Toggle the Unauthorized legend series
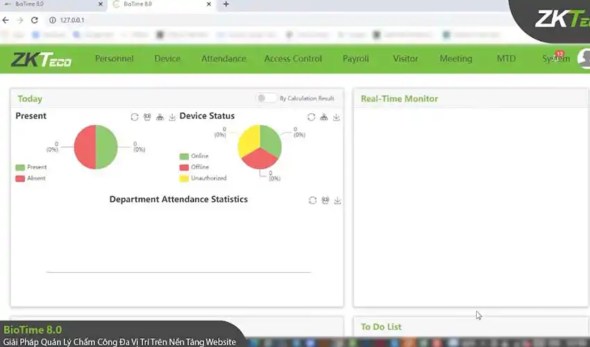Viewport: 590px width, 347px height. (x=203, y=178)
